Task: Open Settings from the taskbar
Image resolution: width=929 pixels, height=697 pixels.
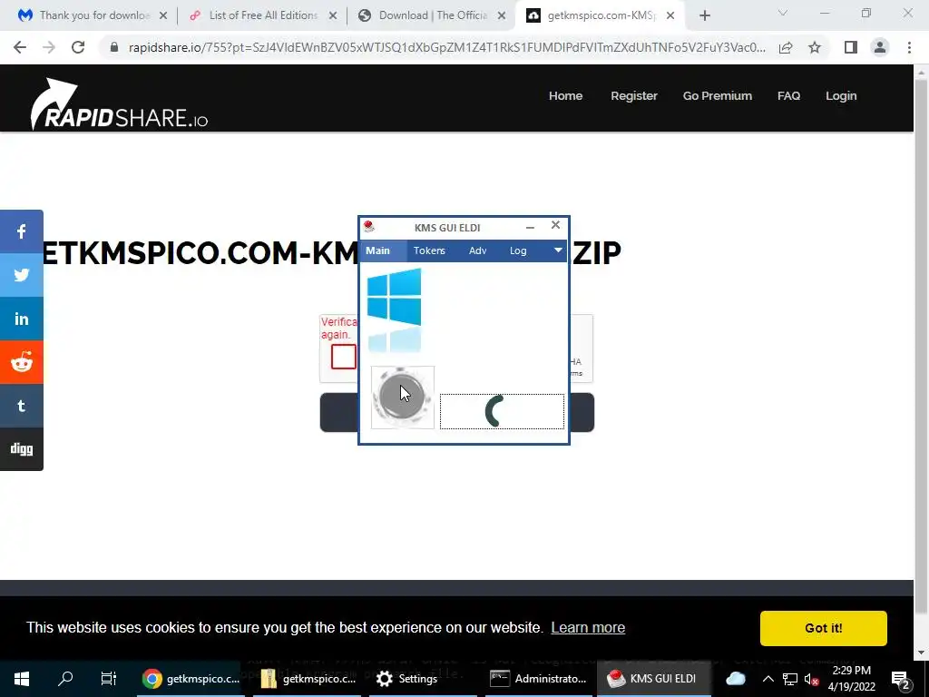Action: tap(423, 679)
